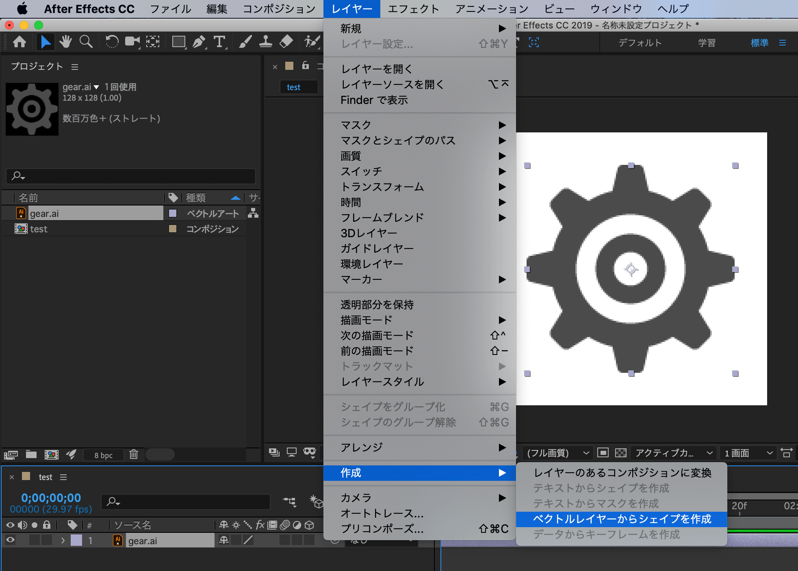Screen dimensions: 798x571
Task: Toggle the lock box on the gear.ai layer
Action: click(47, 540)
